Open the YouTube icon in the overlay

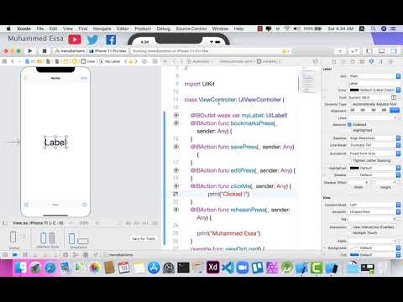75,39
